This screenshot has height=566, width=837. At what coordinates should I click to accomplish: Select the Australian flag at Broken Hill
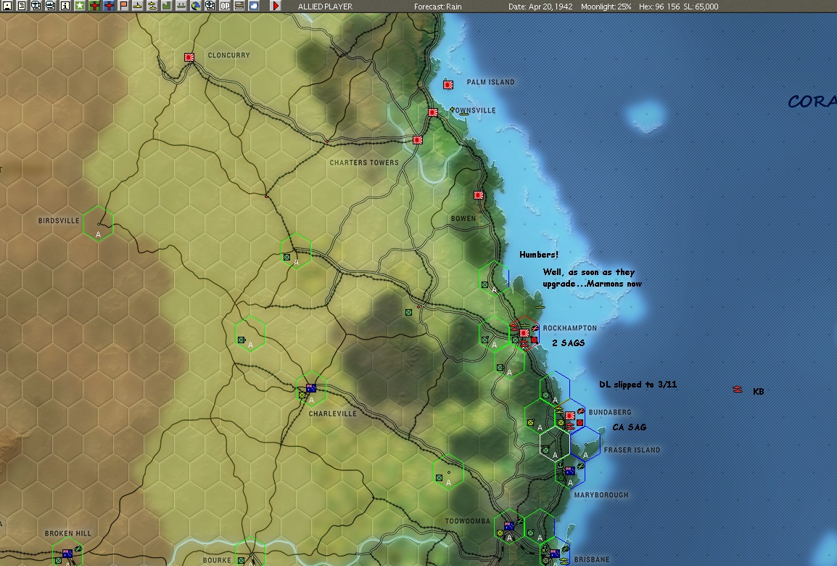(67, 554)
